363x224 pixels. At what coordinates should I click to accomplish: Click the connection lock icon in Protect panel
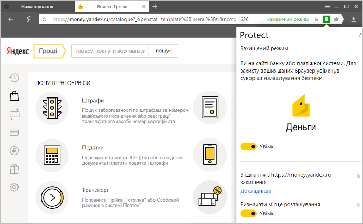pos(358,176)
